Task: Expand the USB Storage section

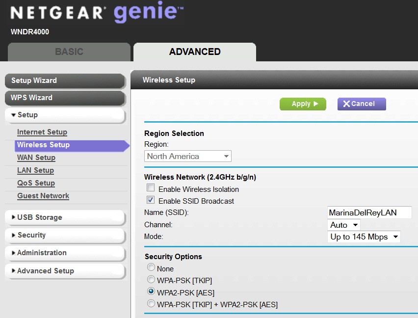Action: point(65,217)
